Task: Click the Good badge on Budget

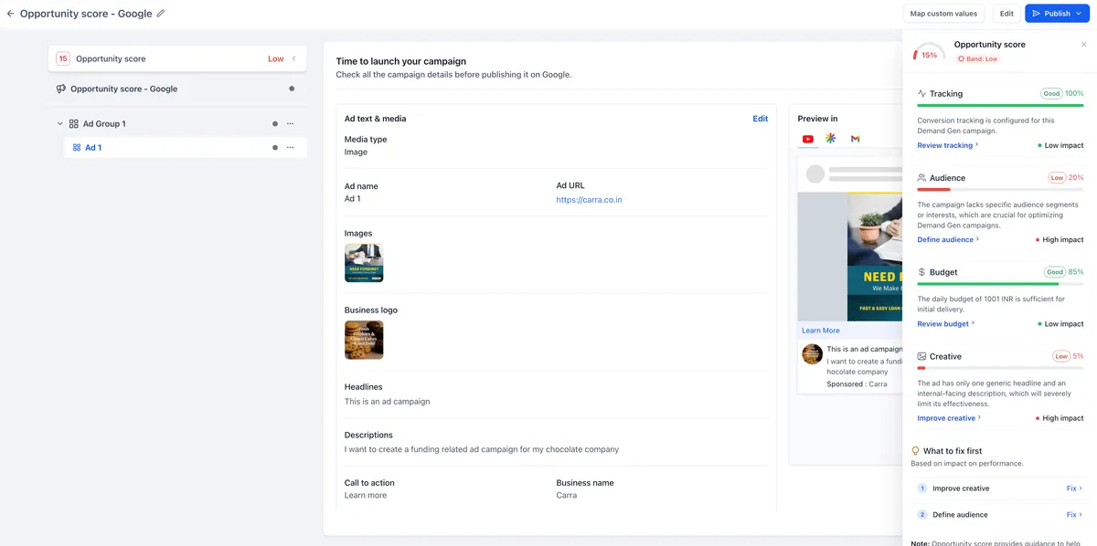Action: 1055,272
